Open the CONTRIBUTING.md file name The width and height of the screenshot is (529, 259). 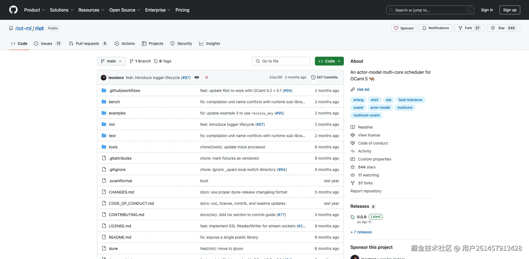(126, 215)
